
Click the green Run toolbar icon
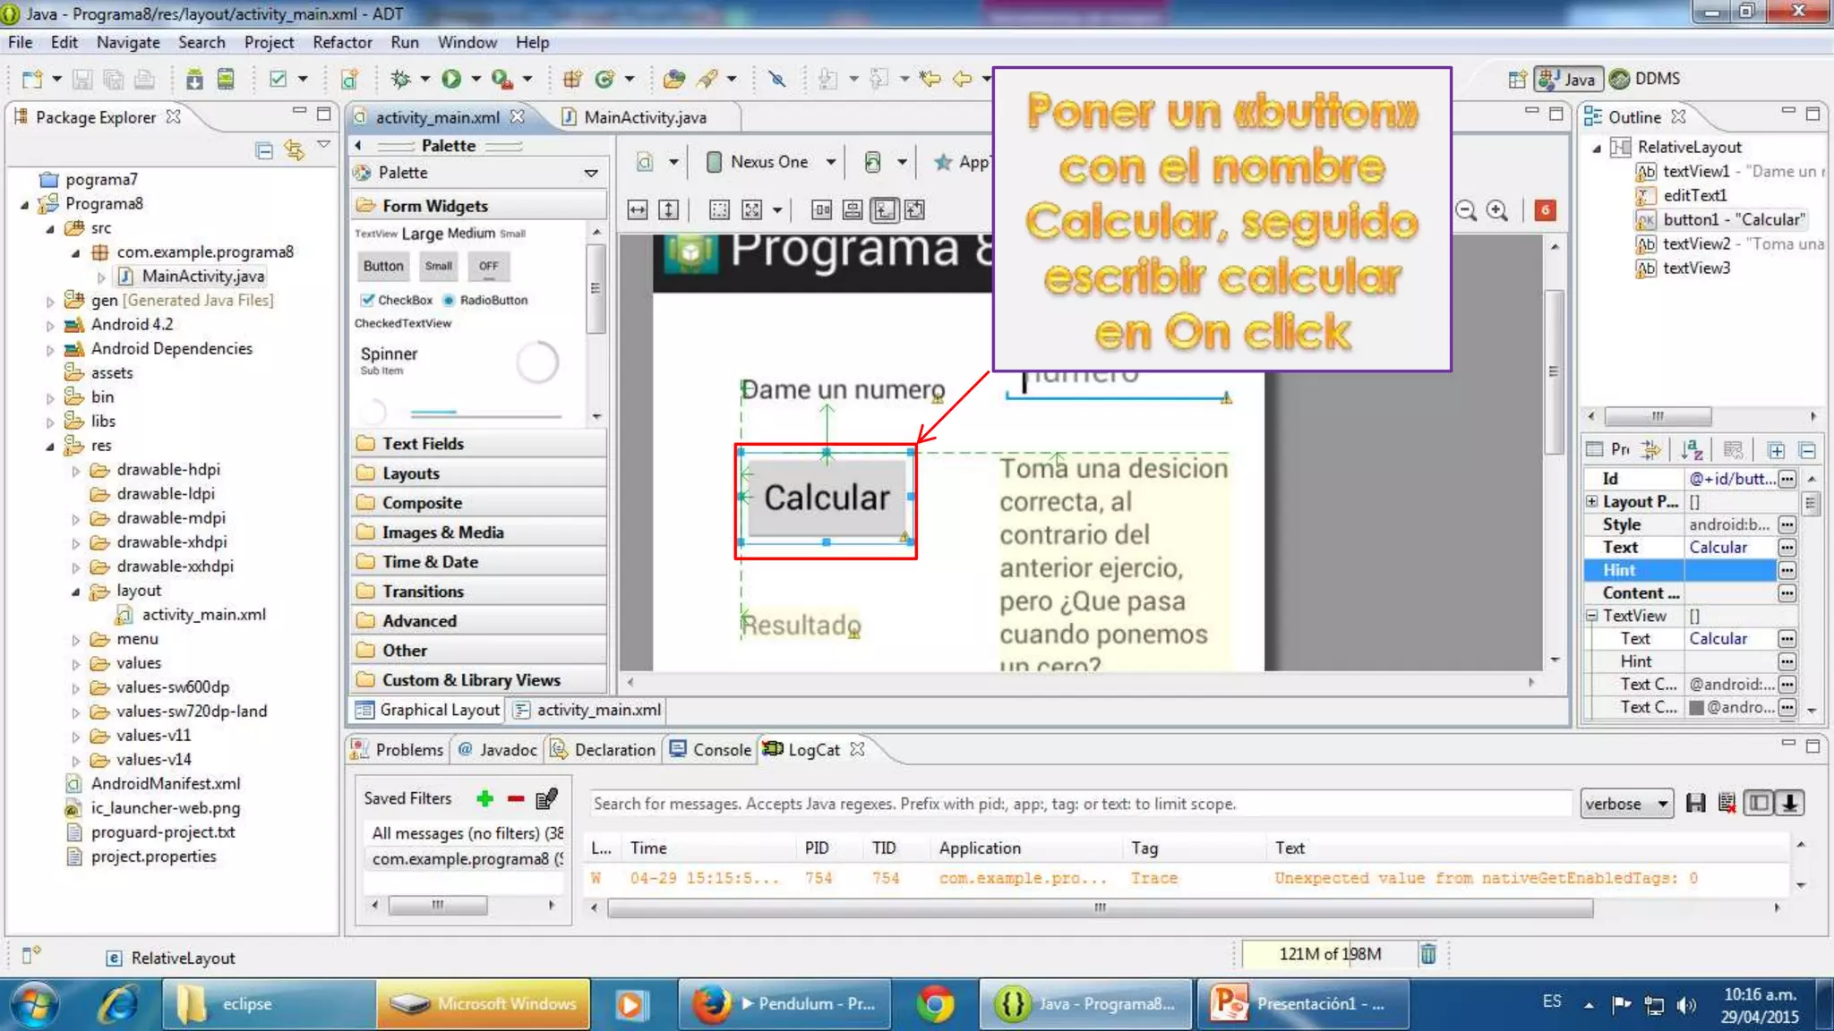[451, 80]
